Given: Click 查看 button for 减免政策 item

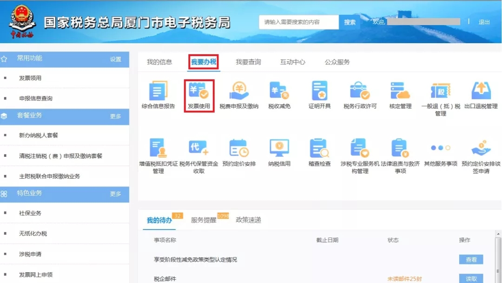Looking at the screenshot, I should [x=471, y=260].
